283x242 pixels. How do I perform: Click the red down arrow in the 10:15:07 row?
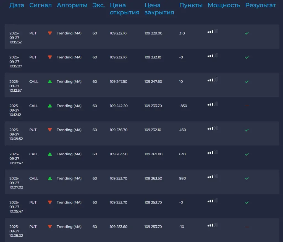click(50, 57)
